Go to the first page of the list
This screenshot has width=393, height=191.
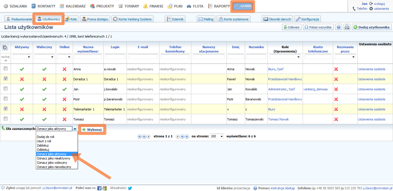[x=140, y=137]
